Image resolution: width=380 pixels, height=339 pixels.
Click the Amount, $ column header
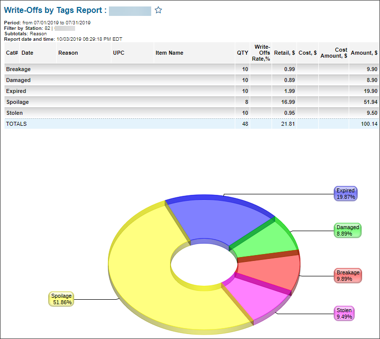click(364, 53)
